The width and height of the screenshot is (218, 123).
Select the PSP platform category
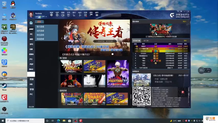click(31, 64)
